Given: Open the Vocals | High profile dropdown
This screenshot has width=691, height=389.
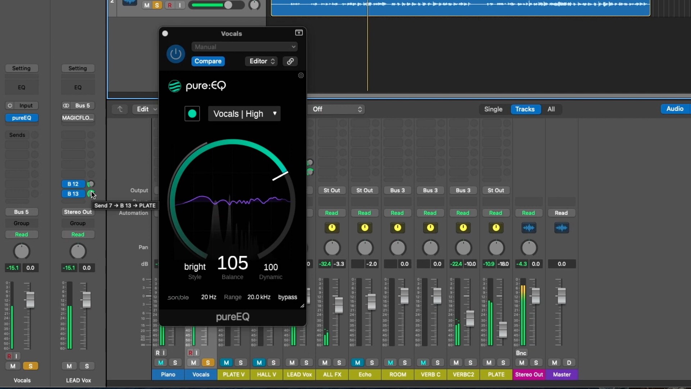Looking at the screenshot, I should pyautogui.click(x=244, y=114).
